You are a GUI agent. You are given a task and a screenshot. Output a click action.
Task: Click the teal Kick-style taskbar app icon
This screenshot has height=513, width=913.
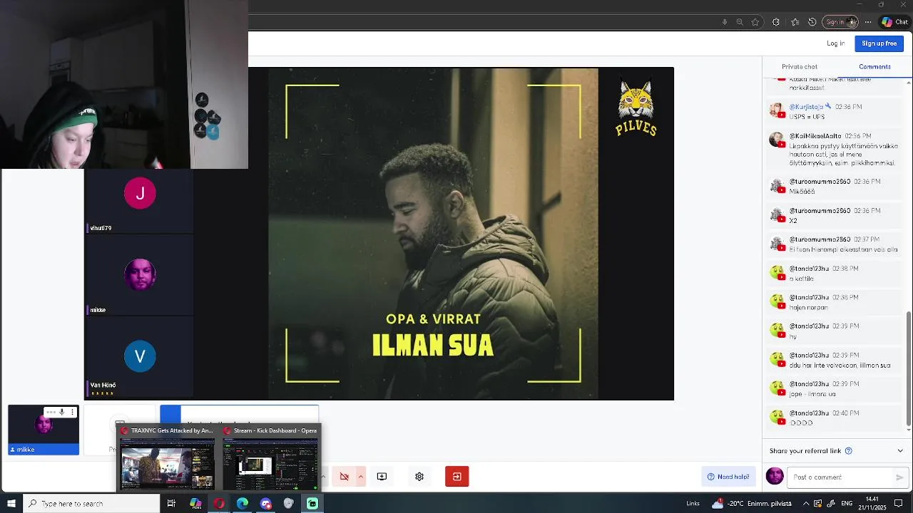pos(312,503)
